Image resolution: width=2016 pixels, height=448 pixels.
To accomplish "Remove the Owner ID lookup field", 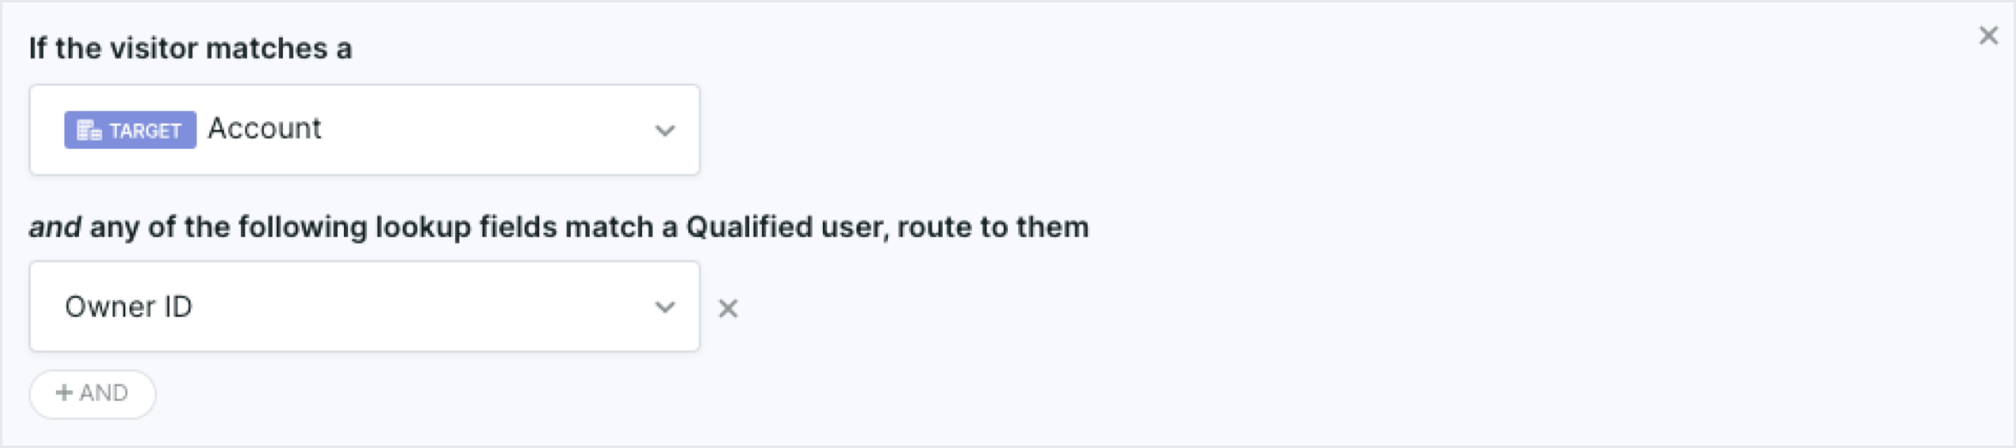I will [728, 309].
